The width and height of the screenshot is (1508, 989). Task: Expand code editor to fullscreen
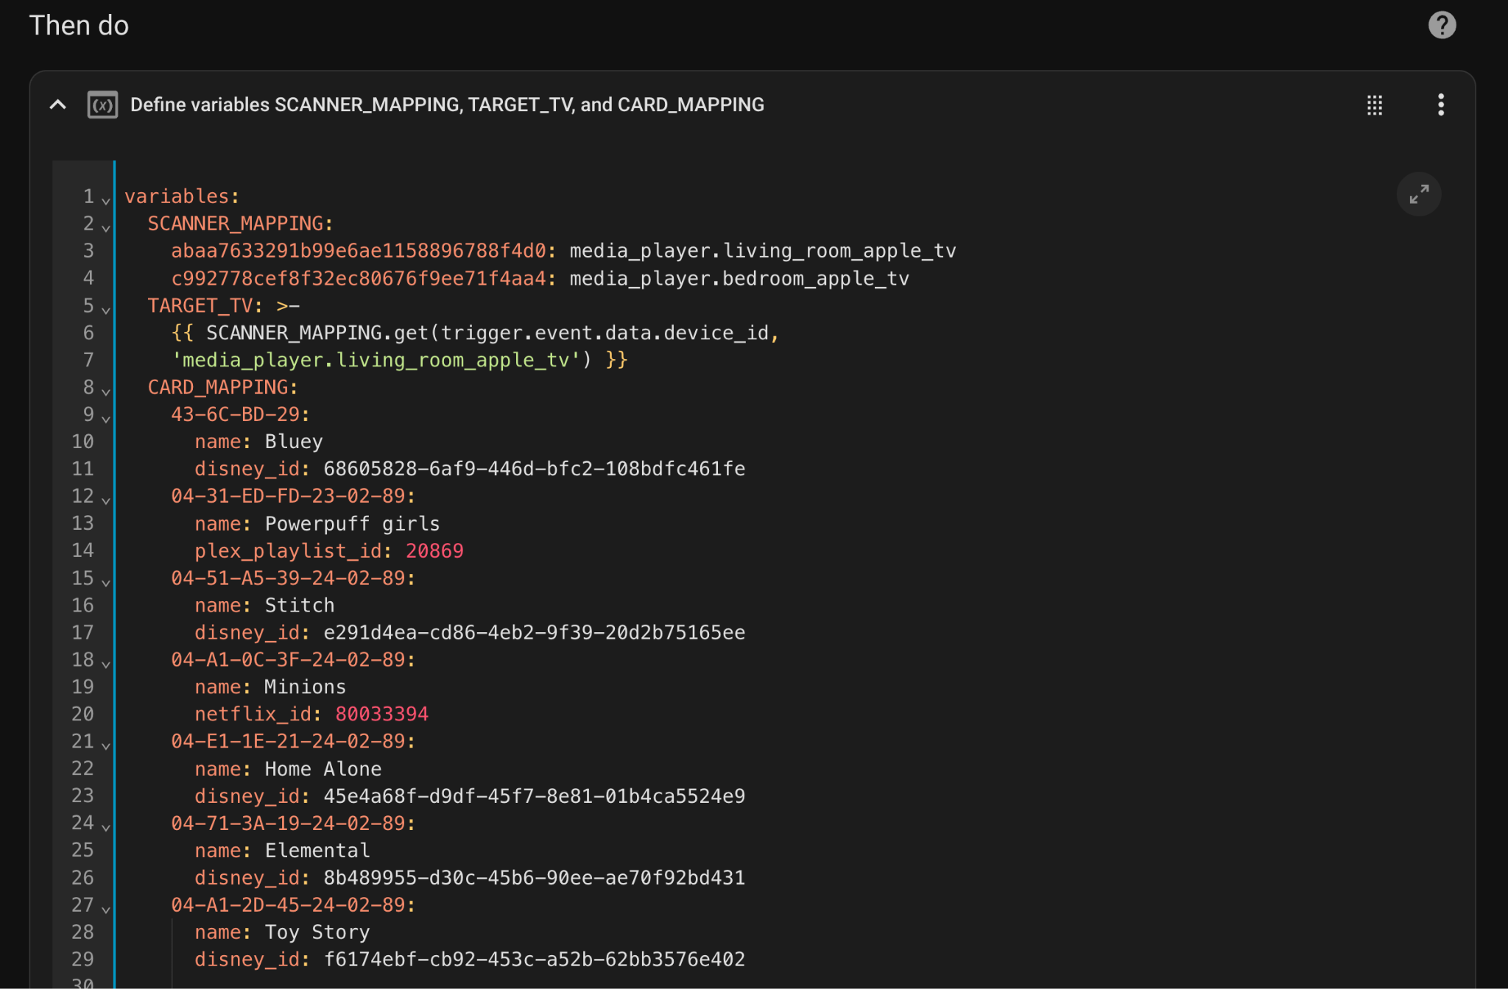click(1418, 194)
